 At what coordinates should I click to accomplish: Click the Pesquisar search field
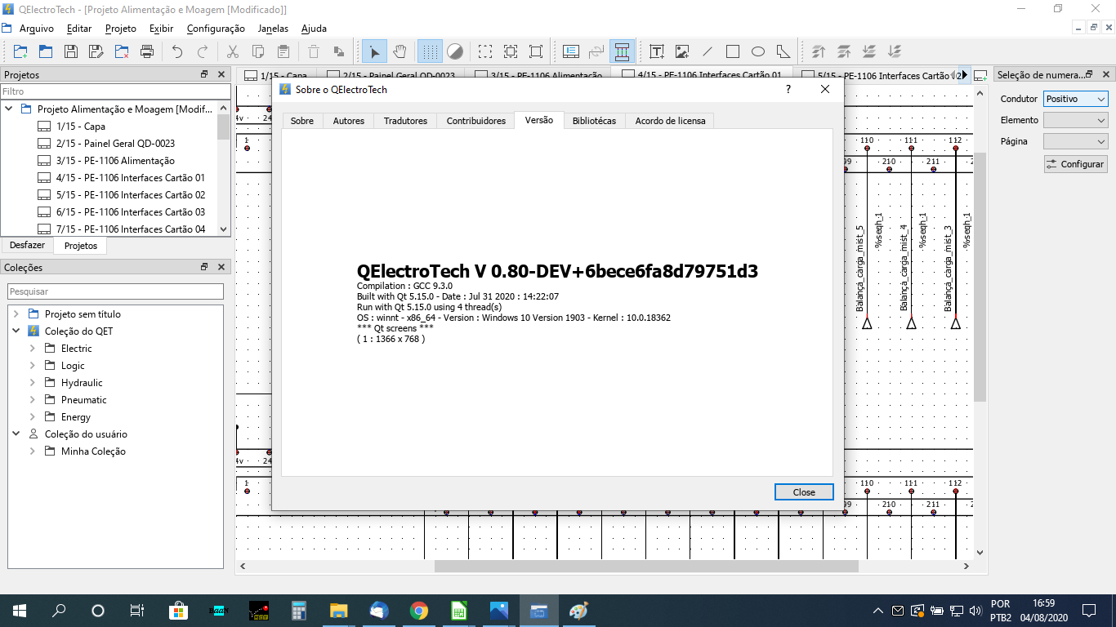click(115, 291)
